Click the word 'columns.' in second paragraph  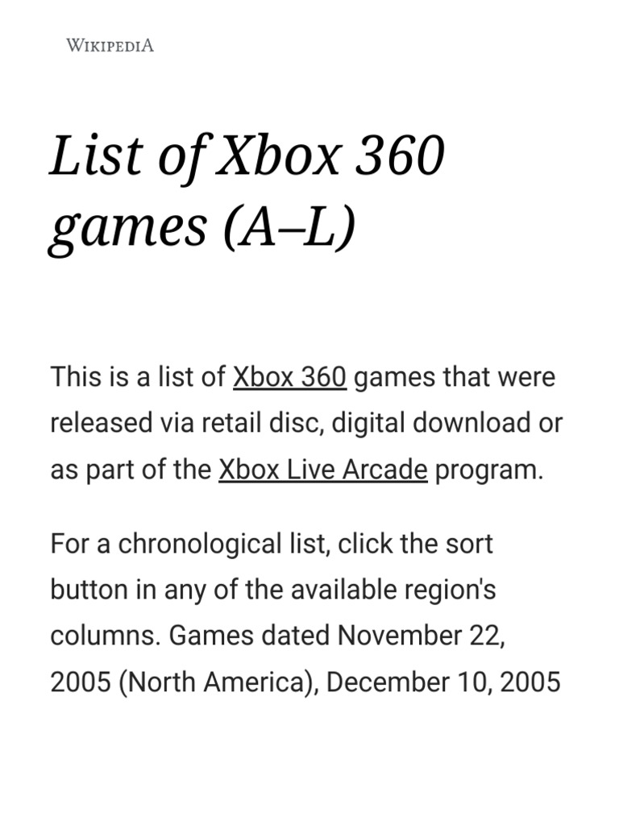106,636
